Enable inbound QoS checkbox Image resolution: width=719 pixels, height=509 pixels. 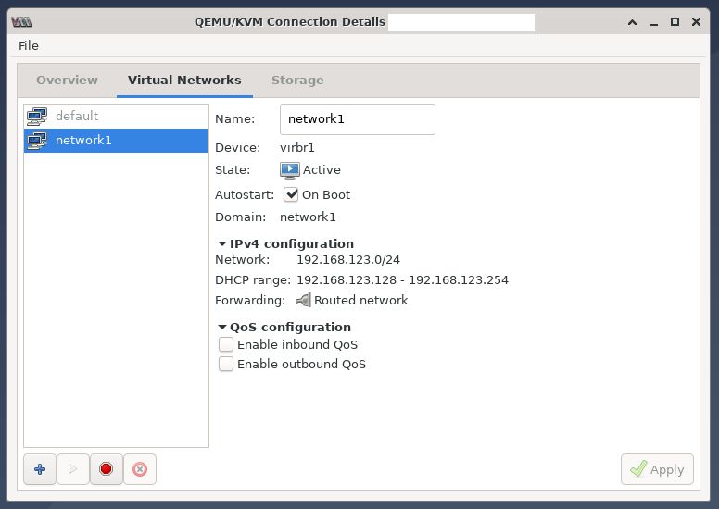225,344
